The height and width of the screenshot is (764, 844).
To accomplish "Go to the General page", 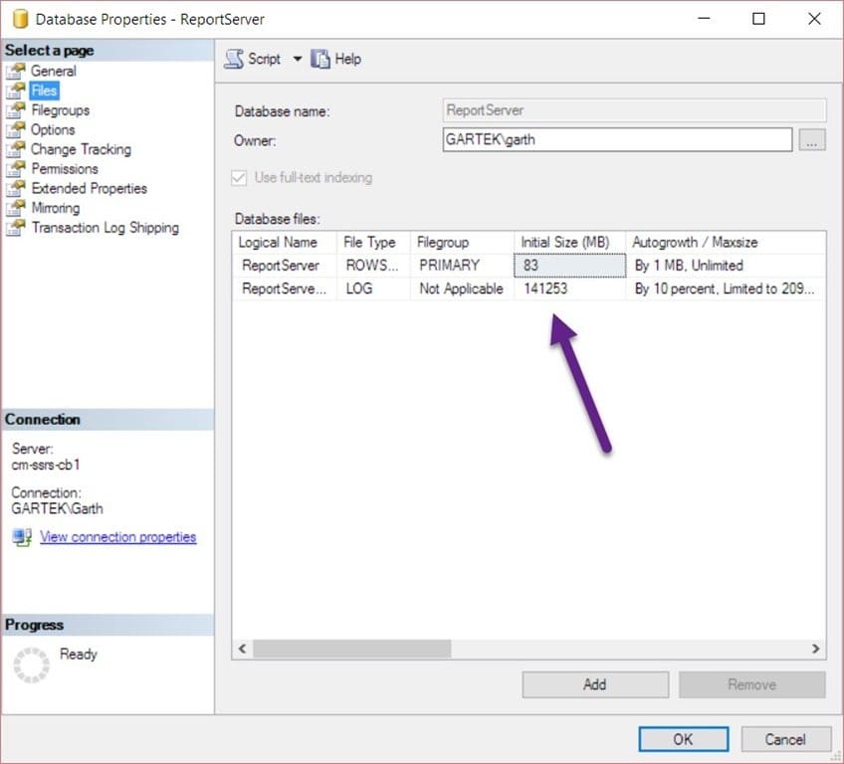I will tap(54, 71).
